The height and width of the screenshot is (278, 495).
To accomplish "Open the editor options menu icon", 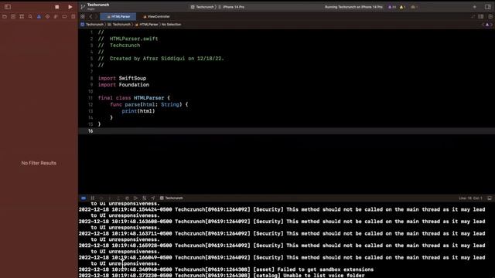I will pyautogui.click(x=481, y=16).
